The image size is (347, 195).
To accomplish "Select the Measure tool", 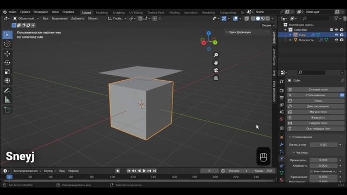I will coord(7,100).
